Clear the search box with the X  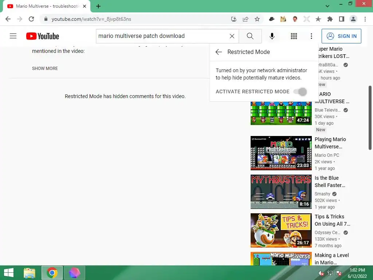tap(232, 36)
